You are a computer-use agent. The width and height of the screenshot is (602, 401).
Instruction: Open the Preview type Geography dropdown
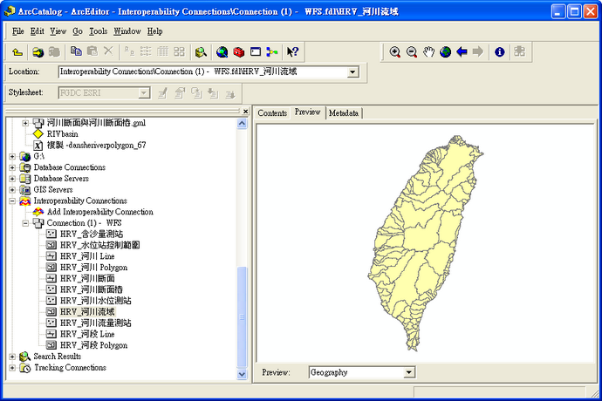pyautogui.click(x=408, y=372)
